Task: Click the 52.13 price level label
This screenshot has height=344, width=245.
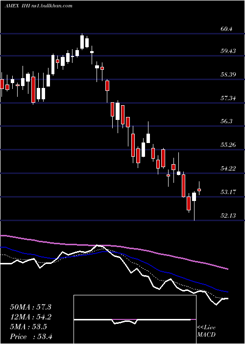Action: tap(228, 216)
